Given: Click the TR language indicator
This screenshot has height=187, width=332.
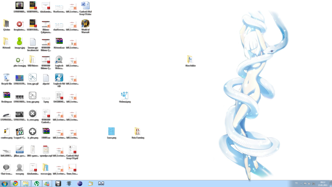Looking at the screenshot, I should pyautogui.click(x=296, y=183).
